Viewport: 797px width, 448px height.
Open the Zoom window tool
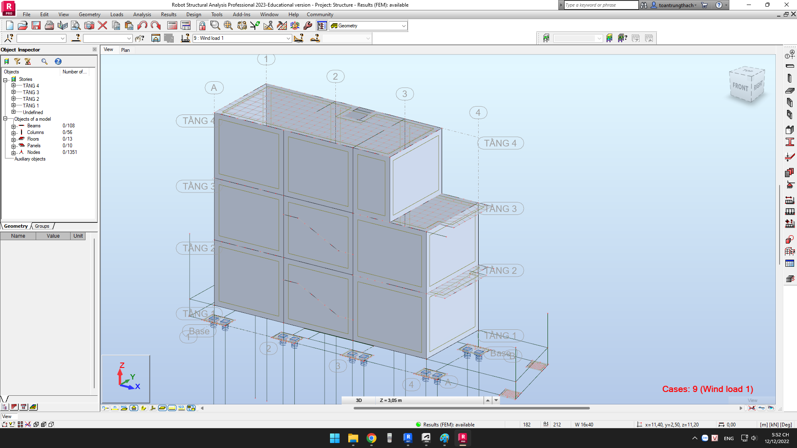click(214, 25)
